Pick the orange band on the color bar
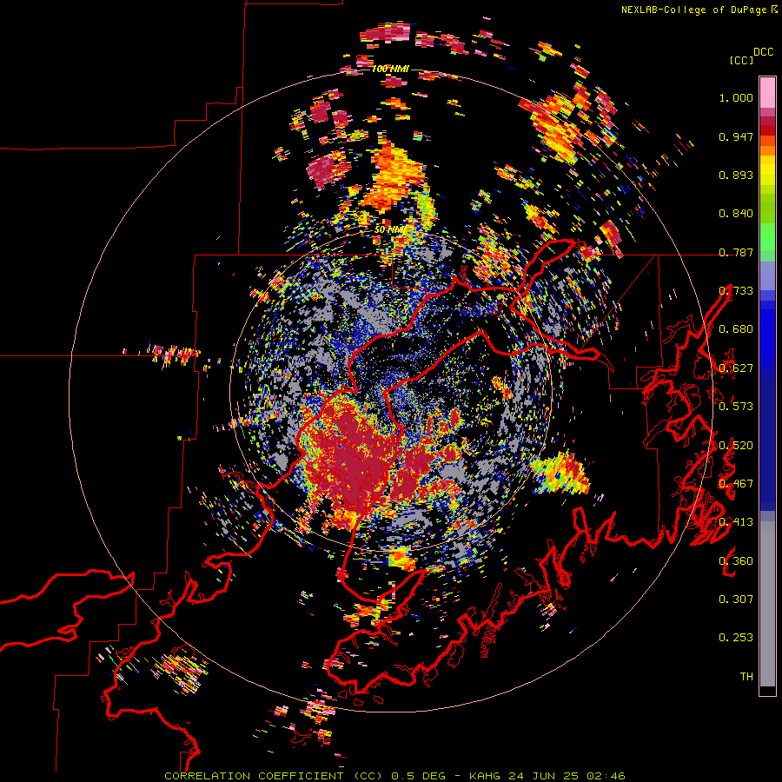Screen dimensions: 782x782 767,150
